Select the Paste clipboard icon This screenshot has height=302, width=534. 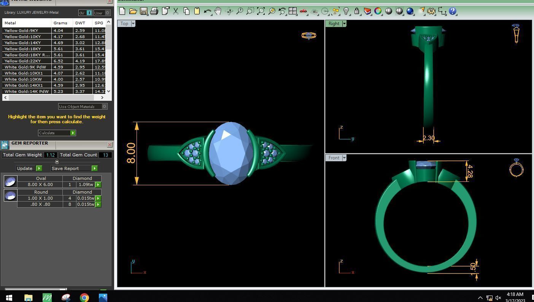(197, 11)
